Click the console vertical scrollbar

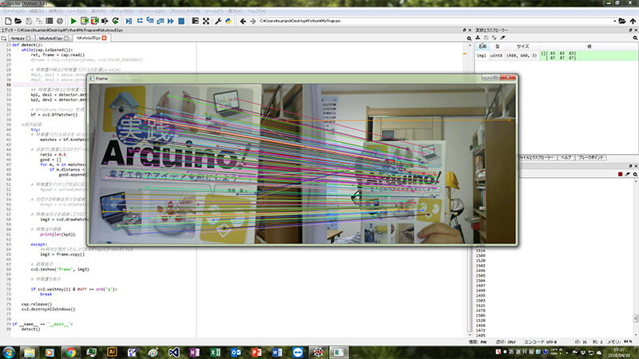click(635, 318)
